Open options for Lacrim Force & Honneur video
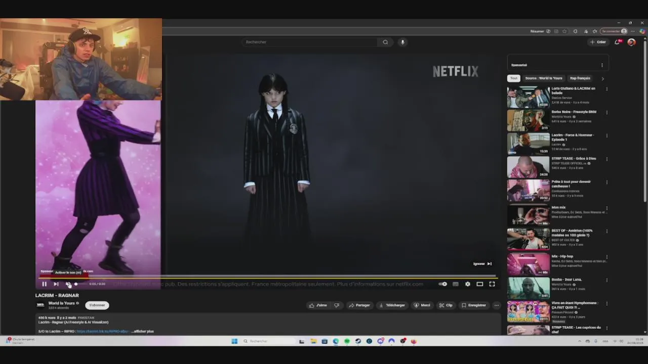648x364 pixels. [x=606, y=135]
